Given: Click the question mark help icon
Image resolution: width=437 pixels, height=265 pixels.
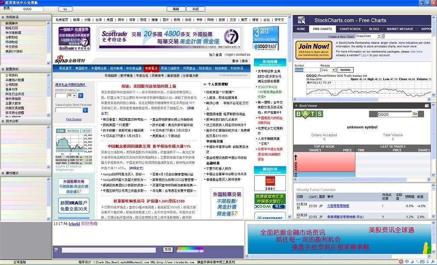Looking at the screenshot, I should point(56,250).
